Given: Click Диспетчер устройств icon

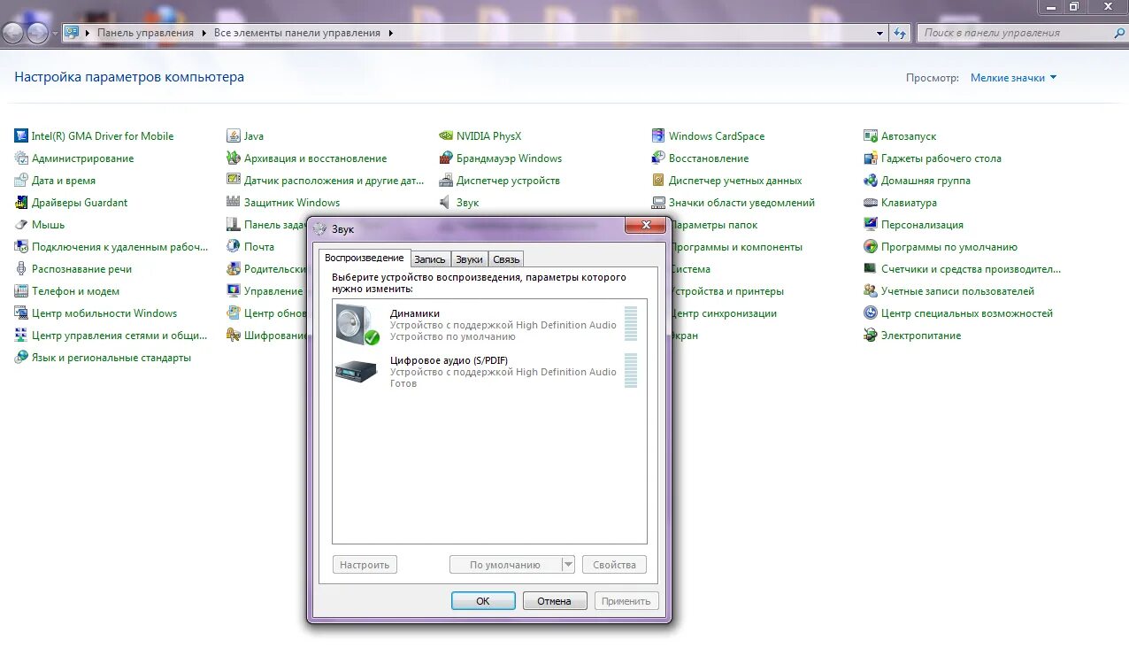Looking at the screenshot, I should click(x=446, y=180).
